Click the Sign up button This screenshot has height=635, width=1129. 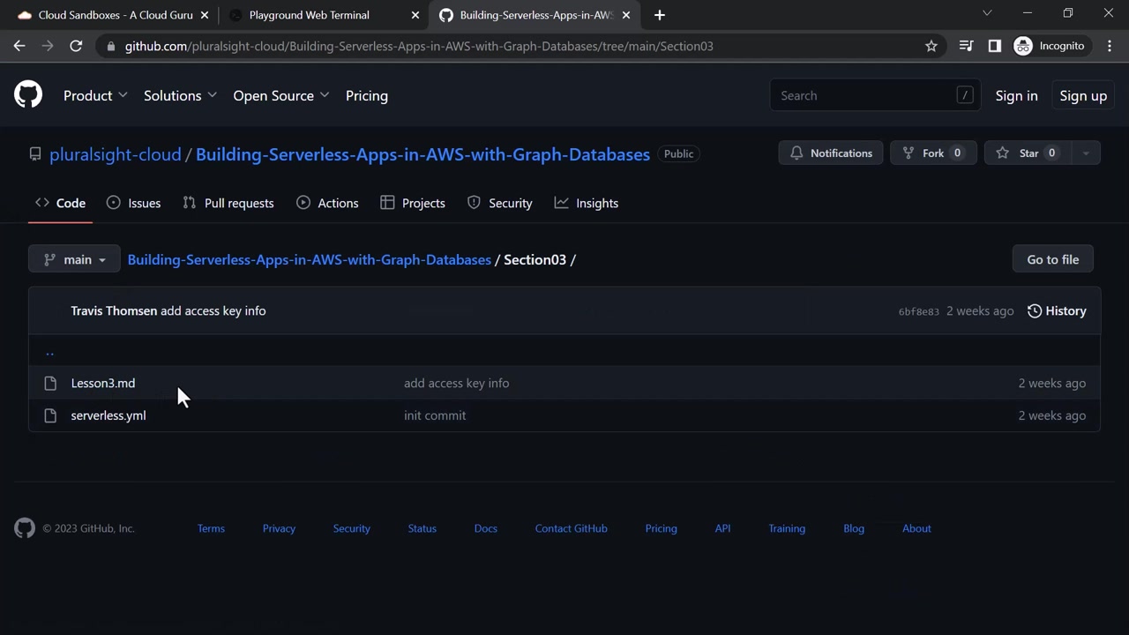(1082, 95)
